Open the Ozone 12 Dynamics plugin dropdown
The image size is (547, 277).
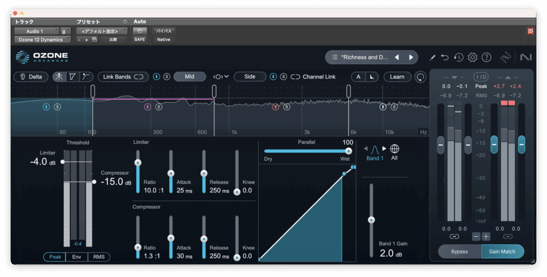click(42, 40)
